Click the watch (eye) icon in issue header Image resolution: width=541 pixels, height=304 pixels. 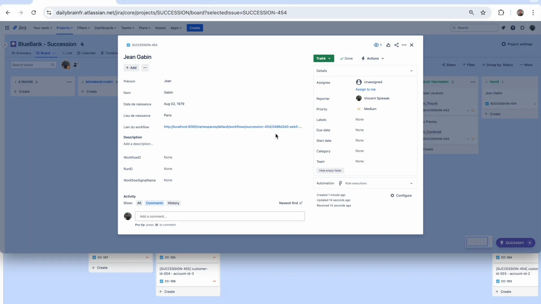377,45
